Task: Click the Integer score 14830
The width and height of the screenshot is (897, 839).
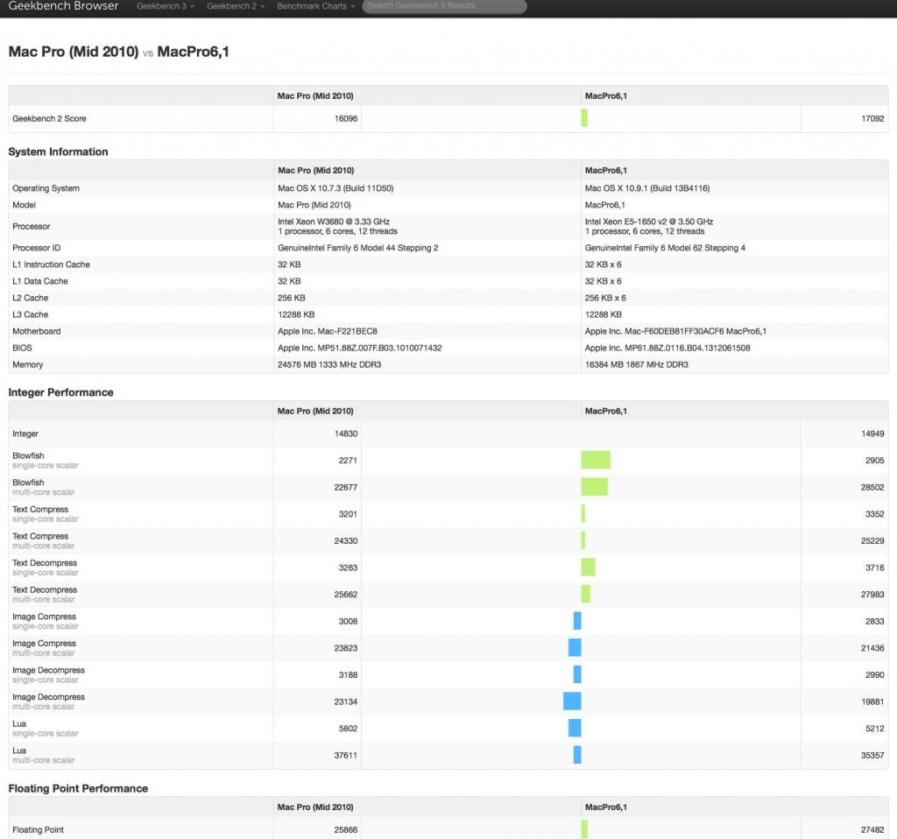Action: (x=345, y=434)
